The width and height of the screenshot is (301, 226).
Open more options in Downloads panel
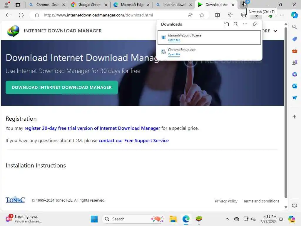(245, 24)
